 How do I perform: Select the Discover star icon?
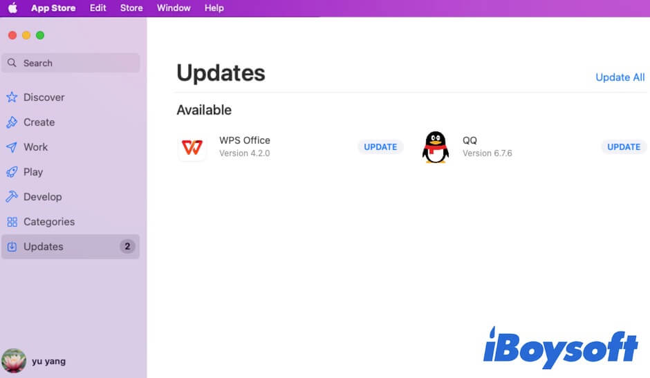[12, 97]
